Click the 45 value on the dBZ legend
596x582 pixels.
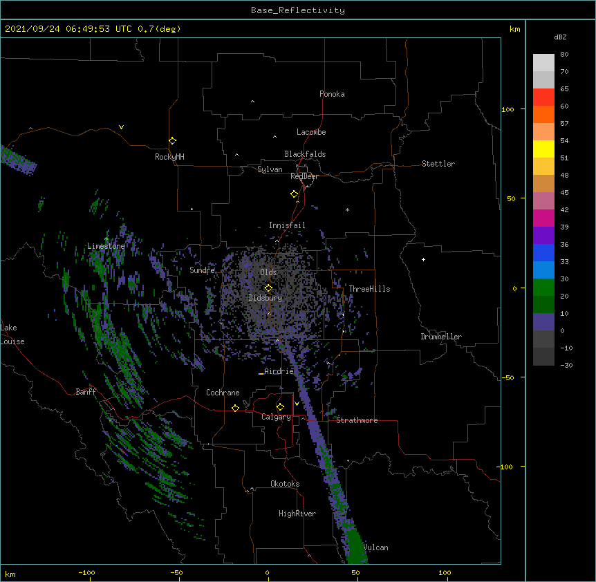click(x=564, y=193)
